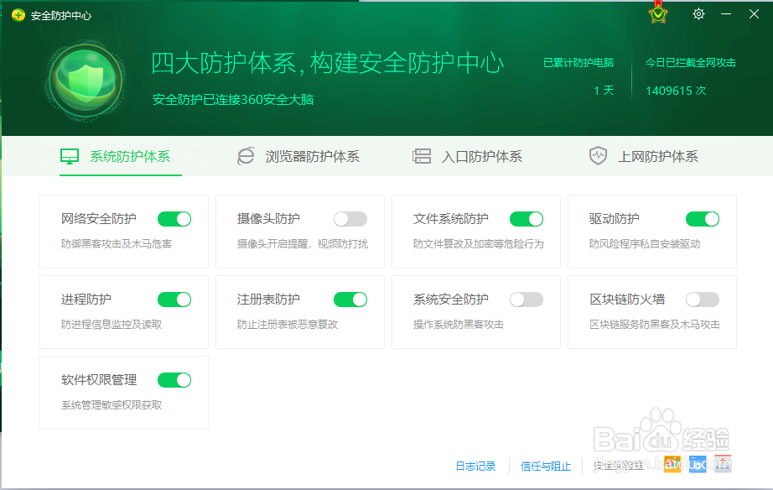Screen dimensions: 773x490
Task: Toggle off 注册表防护
Action: coord(350,300)
